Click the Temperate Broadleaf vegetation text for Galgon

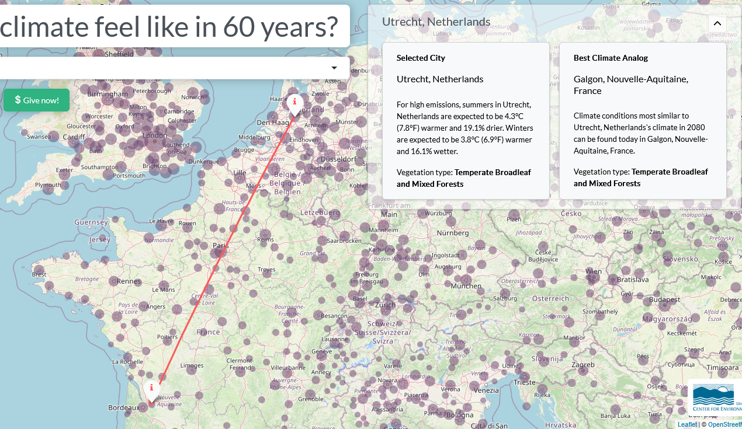(641, 178)
